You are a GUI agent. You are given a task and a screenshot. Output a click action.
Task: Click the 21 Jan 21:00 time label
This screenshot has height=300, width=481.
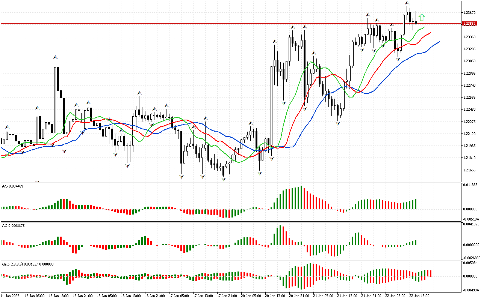pyautogui.click(x=372, y=295)
